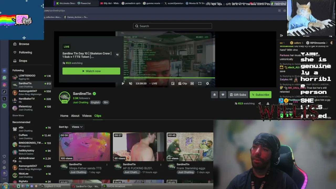Open Instagram from the browser sidebar

coord(4,85)
